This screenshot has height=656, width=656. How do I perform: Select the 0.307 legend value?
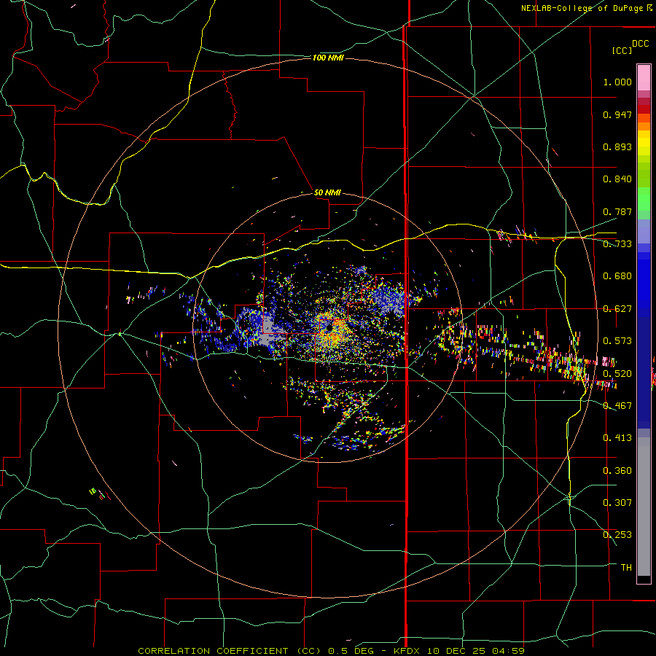pyautogui.click(x=617, y=502)
